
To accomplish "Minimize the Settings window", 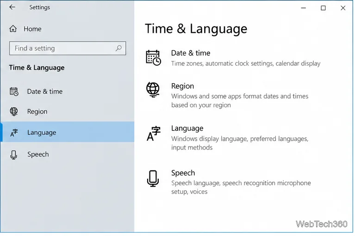I will (303, 8).
